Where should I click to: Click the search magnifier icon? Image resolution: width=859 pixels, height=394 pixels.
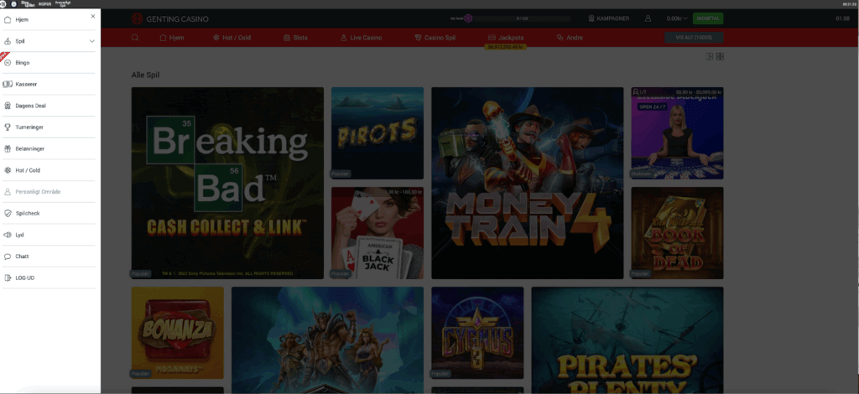point(135,38)
